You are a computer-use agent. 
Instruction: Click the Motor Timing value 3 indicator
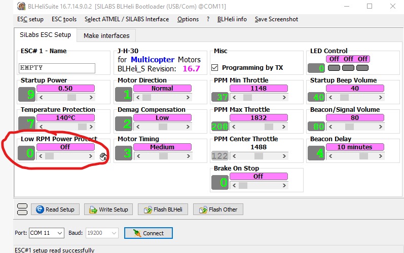[124, 153]
